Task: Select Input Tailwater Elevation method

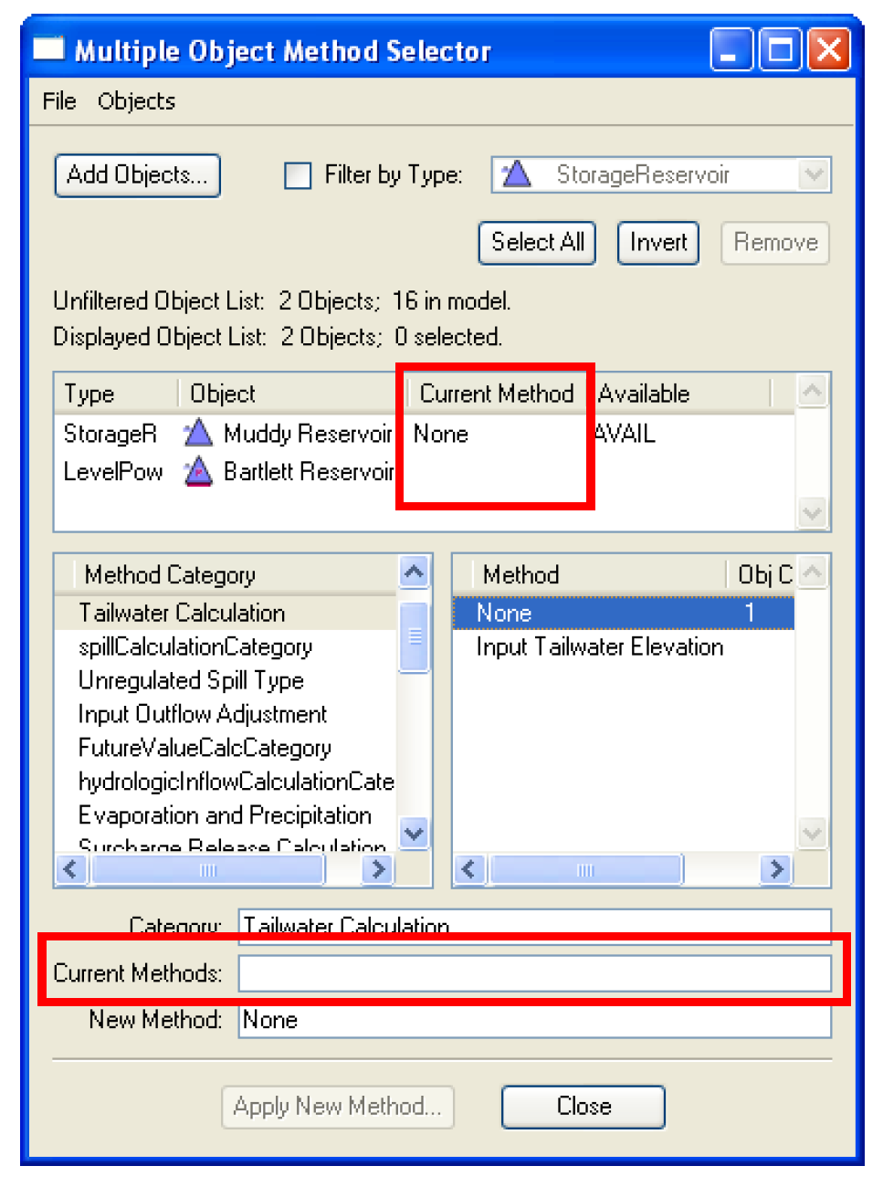Action: 599,647
